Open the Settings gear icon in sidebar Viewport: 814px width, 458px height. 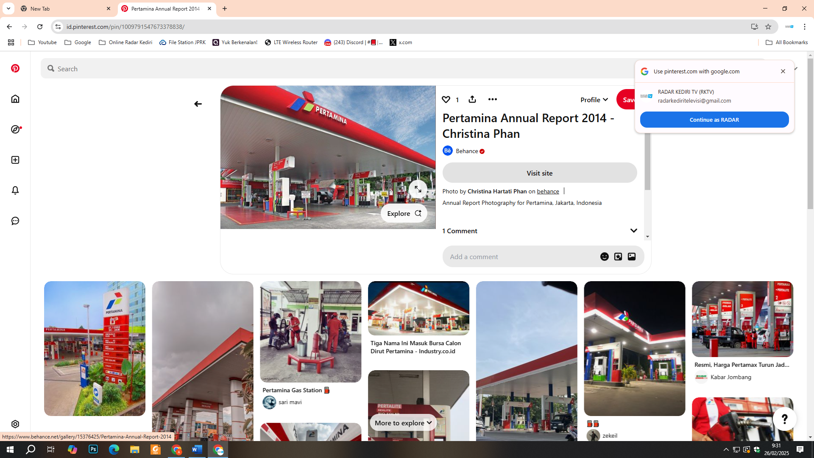coord(15,424)
